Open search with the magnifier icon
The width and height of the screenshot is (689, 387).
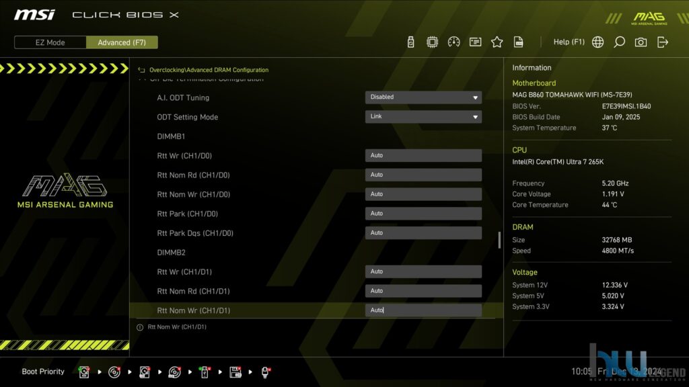point(619,42)
